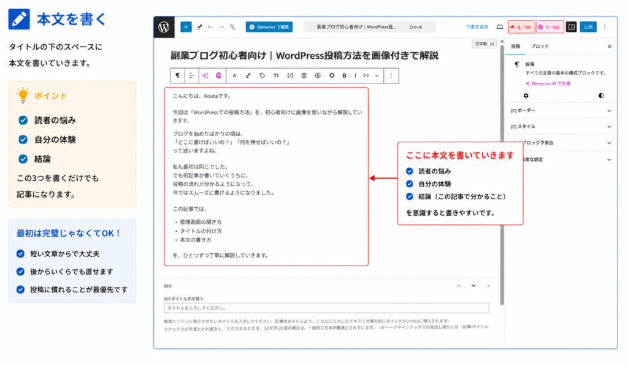
Task: Select the gear settings tab in sidebar
Action: pyautogui.click(x=526, y=96)
